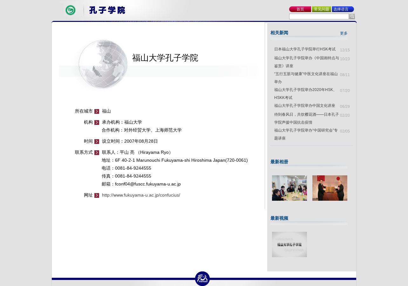408x286 pixels.
Task: Click the 联系方式 field label
Action: point(84,153)
